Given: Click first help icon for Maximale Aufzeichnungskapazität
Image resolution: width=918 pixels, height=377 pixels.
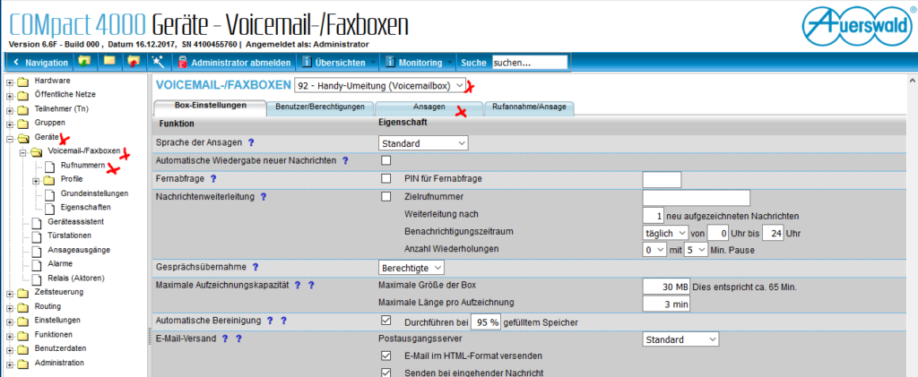Looking at the screenshot, I should click(298, 286).
